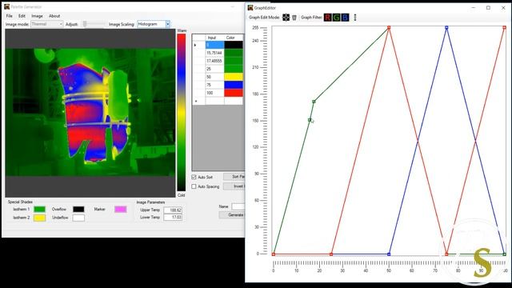Screen dimensions: 512x288
Task: Select the red peak point at x 100
Action: 505,28
